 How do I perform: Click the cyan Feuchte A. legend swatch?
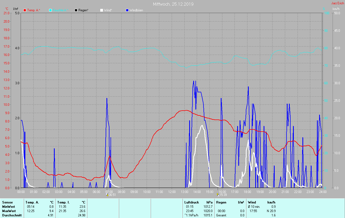pos(50,10)
